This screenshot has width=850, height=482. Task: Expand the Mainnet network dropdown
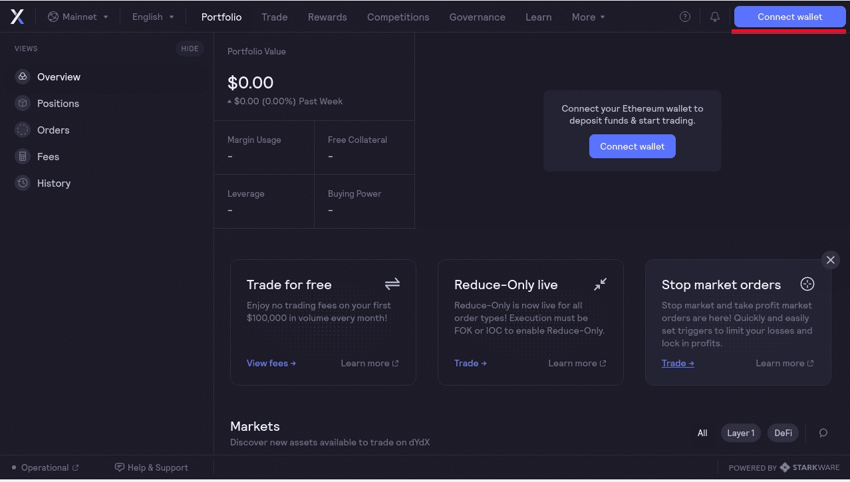78,17
